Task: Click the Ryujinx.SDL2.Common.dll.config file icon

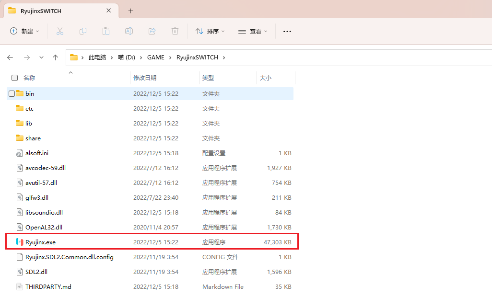Action: pyautogui.click(x=20, y=257)
